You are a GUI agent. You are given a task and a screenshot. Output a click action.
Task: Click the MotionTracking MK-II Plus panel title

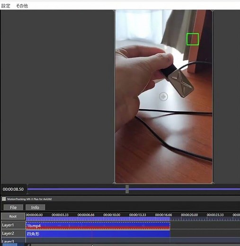point(29,199)
